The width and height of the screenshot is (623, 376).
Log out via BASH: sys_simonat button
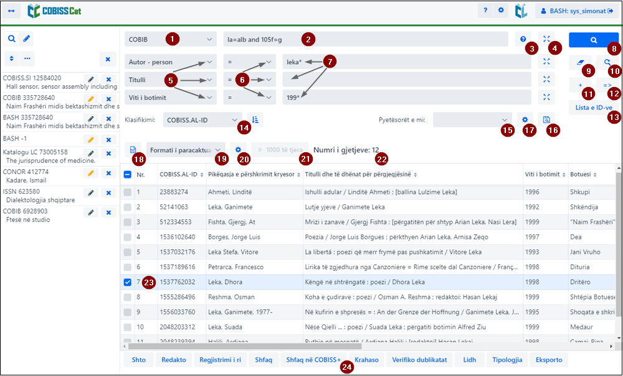pyautogui.click(x=577, y=11)
